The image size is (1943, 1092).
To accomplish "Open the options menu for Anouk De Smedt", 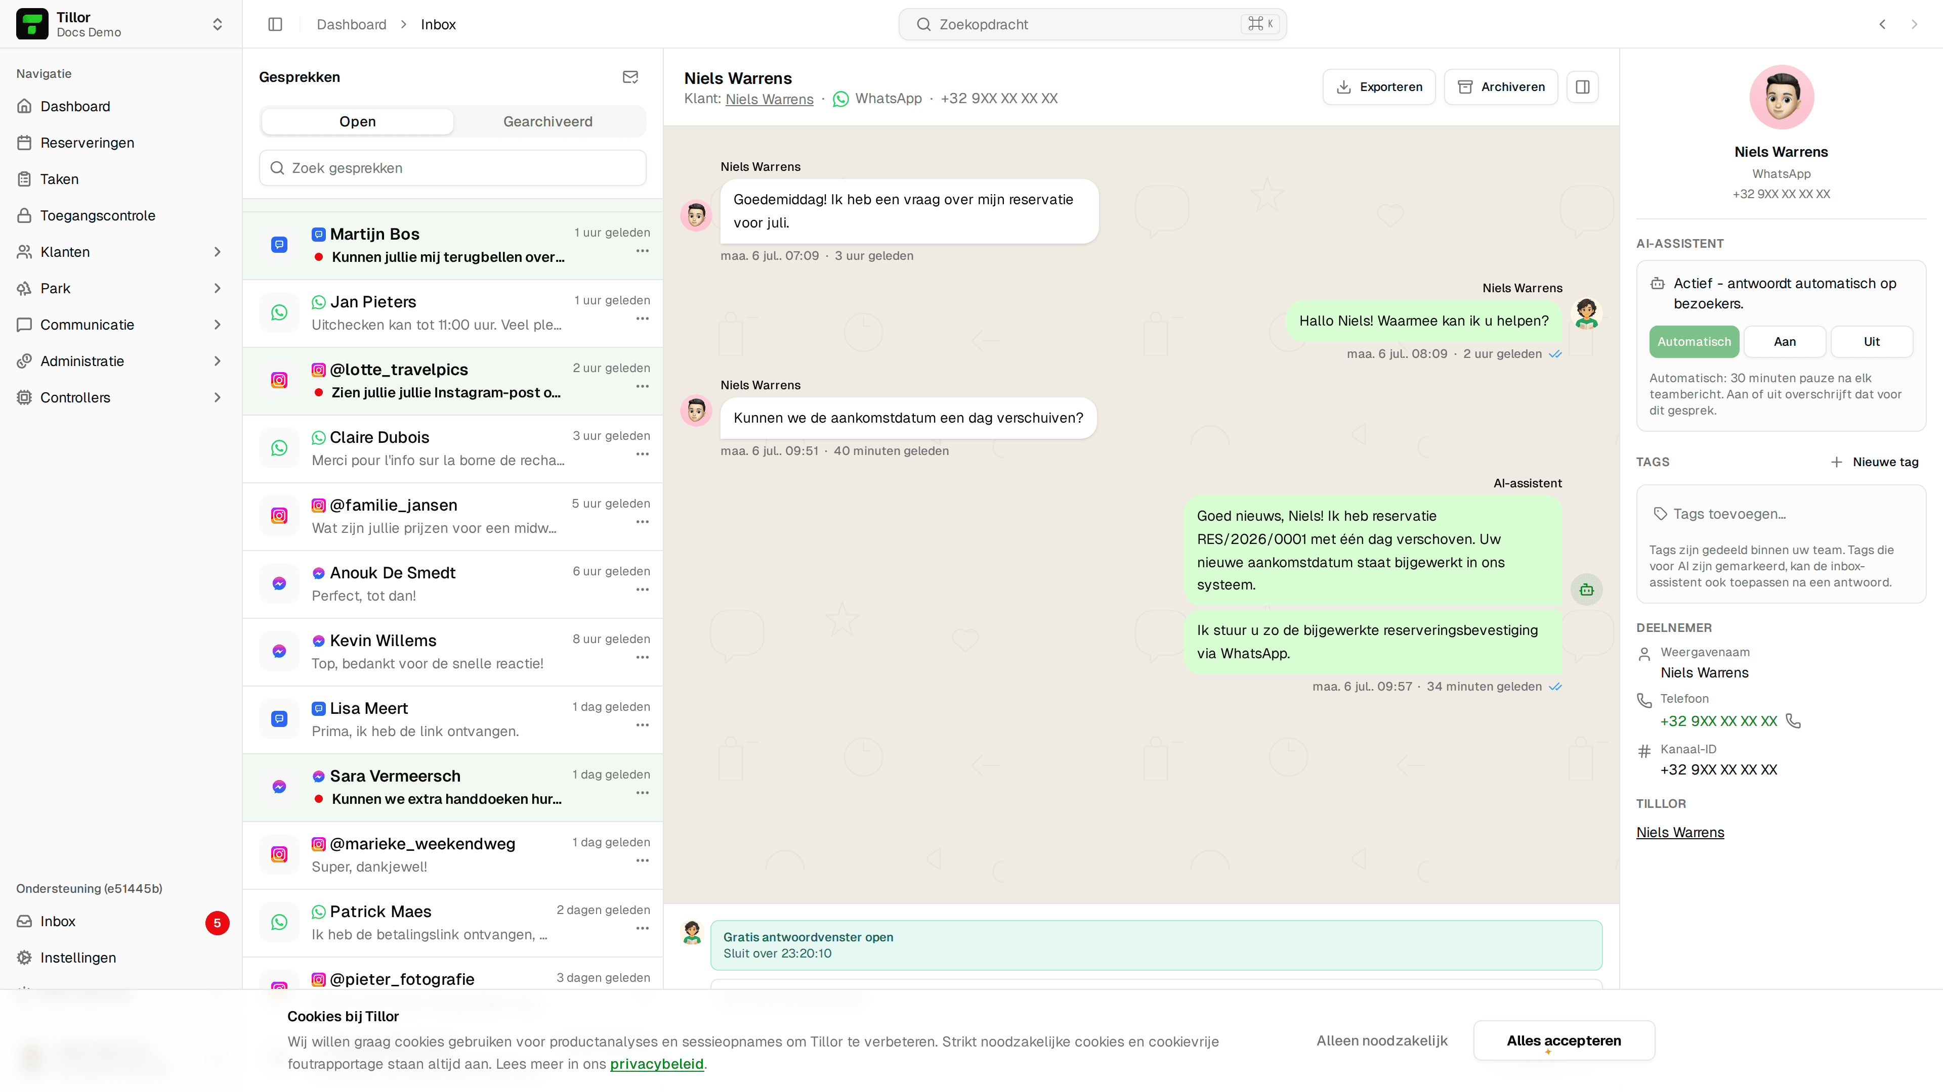I will 642,590.
